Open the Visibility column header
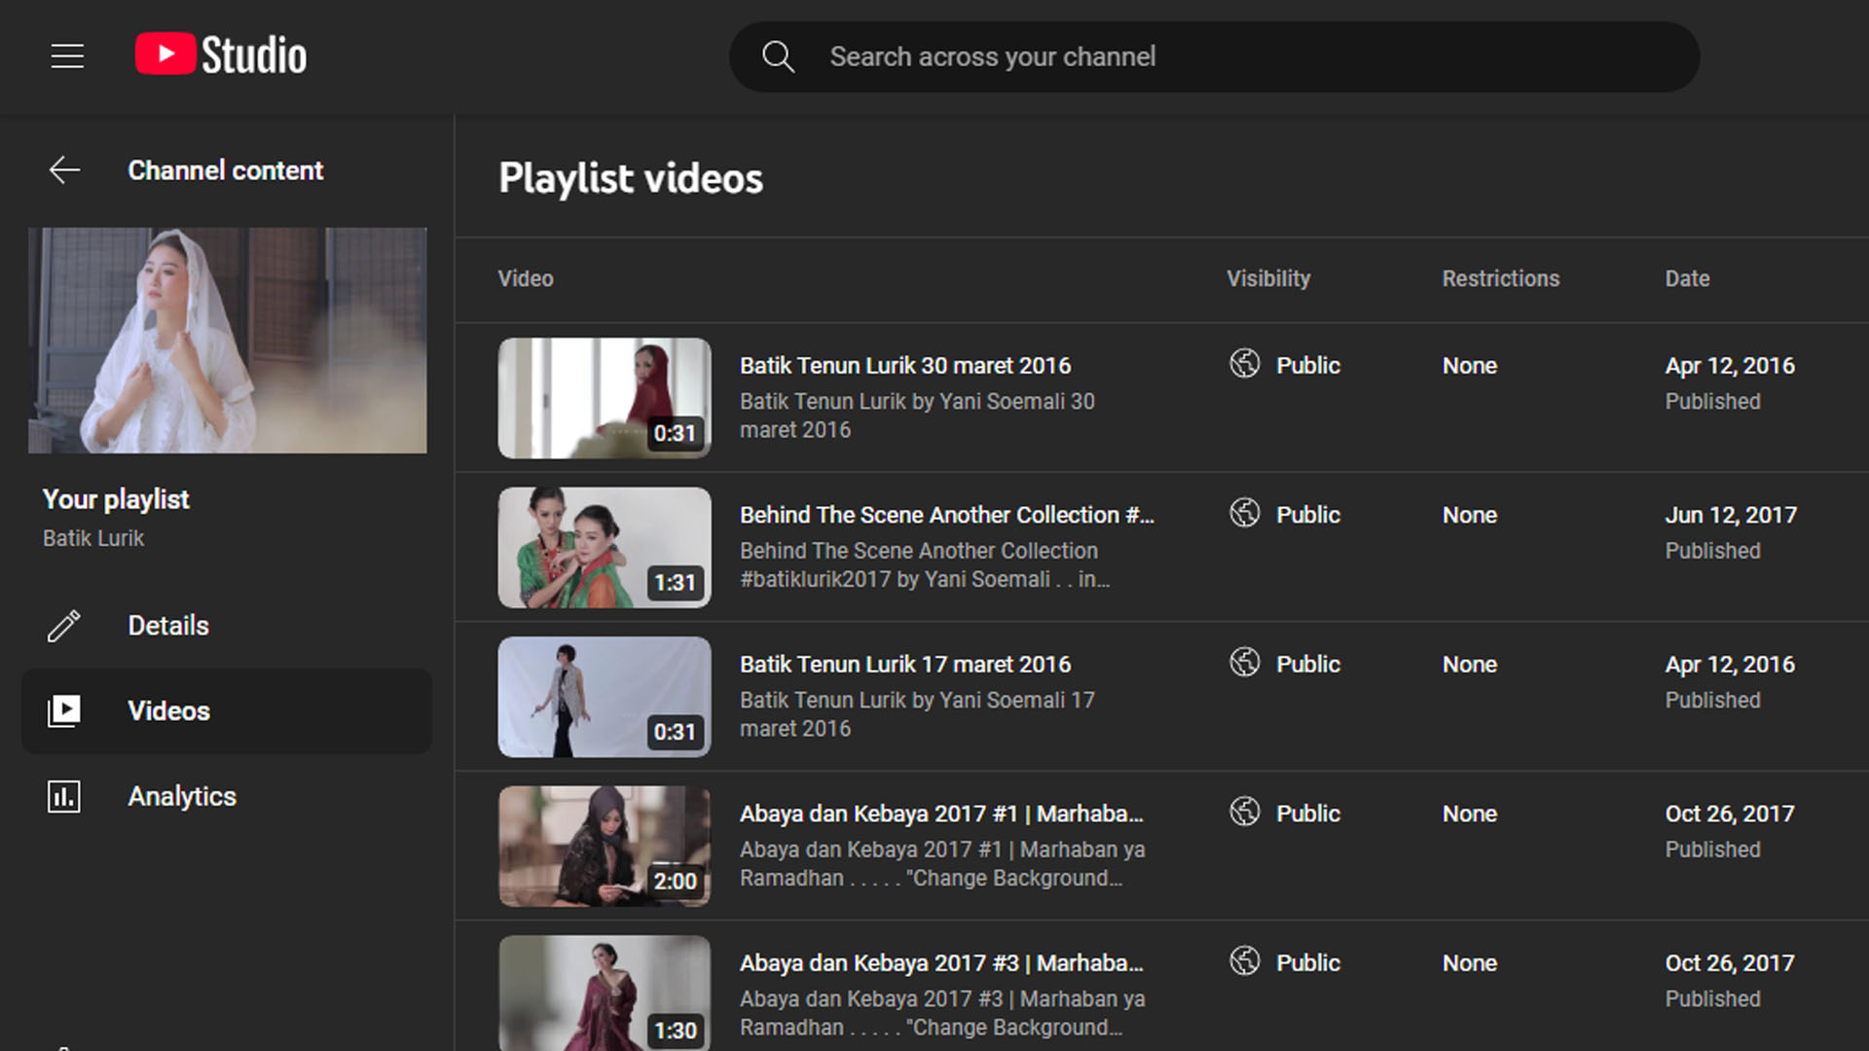The height and width of the screenshot is (1051, 1869). [x=1267, y=278]
